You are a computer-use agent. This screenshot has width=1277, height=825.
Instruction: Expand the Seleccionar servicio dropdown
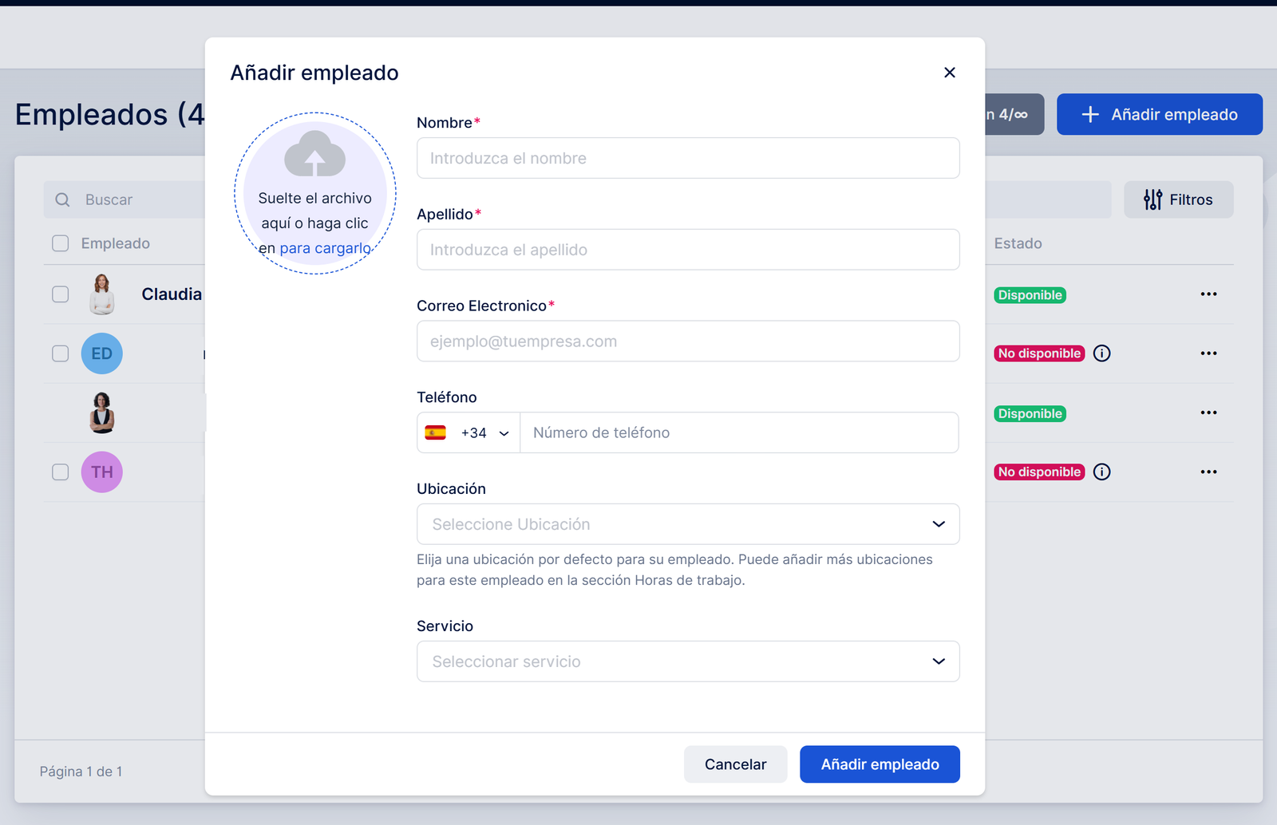(x=687, y=661)
